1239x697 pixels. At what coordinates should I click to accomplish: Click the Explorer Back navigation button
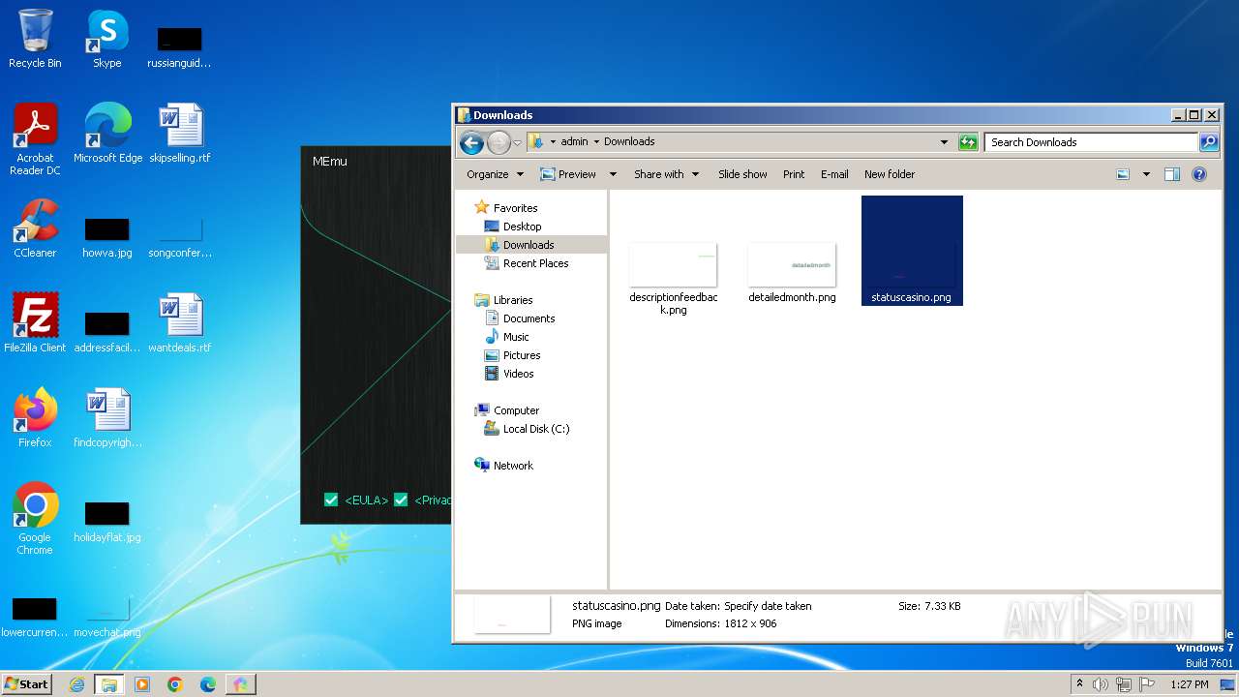pos(471,142)
